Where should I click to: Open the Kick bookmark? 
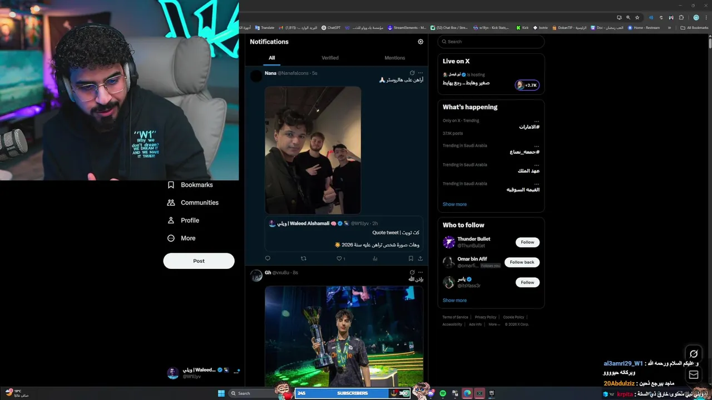coord(522,28)
